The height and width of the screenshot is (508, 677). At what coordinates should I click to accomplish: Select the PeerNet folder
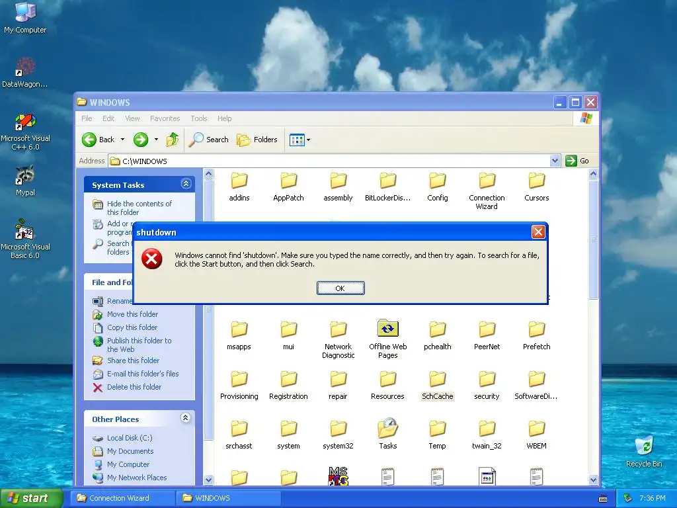(x=487, y=336)
